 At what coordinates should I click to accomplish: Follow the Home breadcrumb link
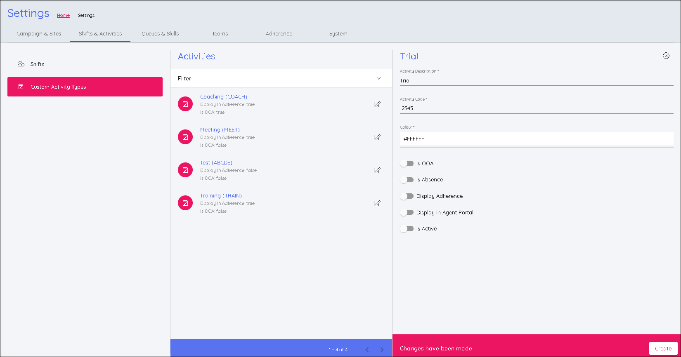(63, 15)
